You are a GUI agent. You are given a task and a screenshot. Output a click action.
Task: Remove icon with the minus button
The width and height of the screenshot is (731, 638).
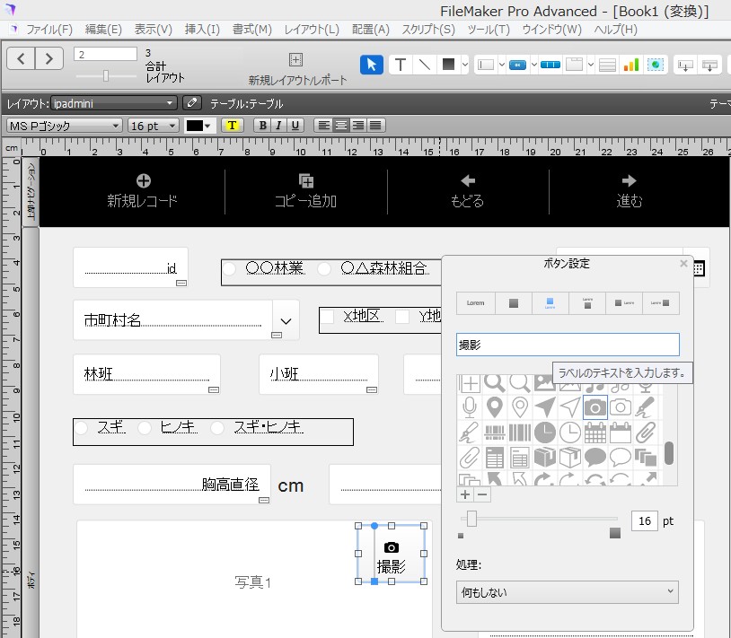click(482, 494)
